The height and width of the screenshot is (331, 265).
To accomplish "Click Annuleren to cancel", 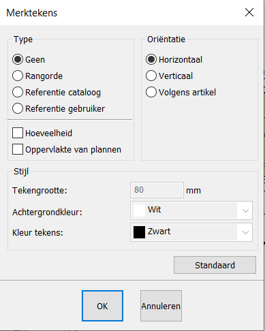I will tap(161, 306).
